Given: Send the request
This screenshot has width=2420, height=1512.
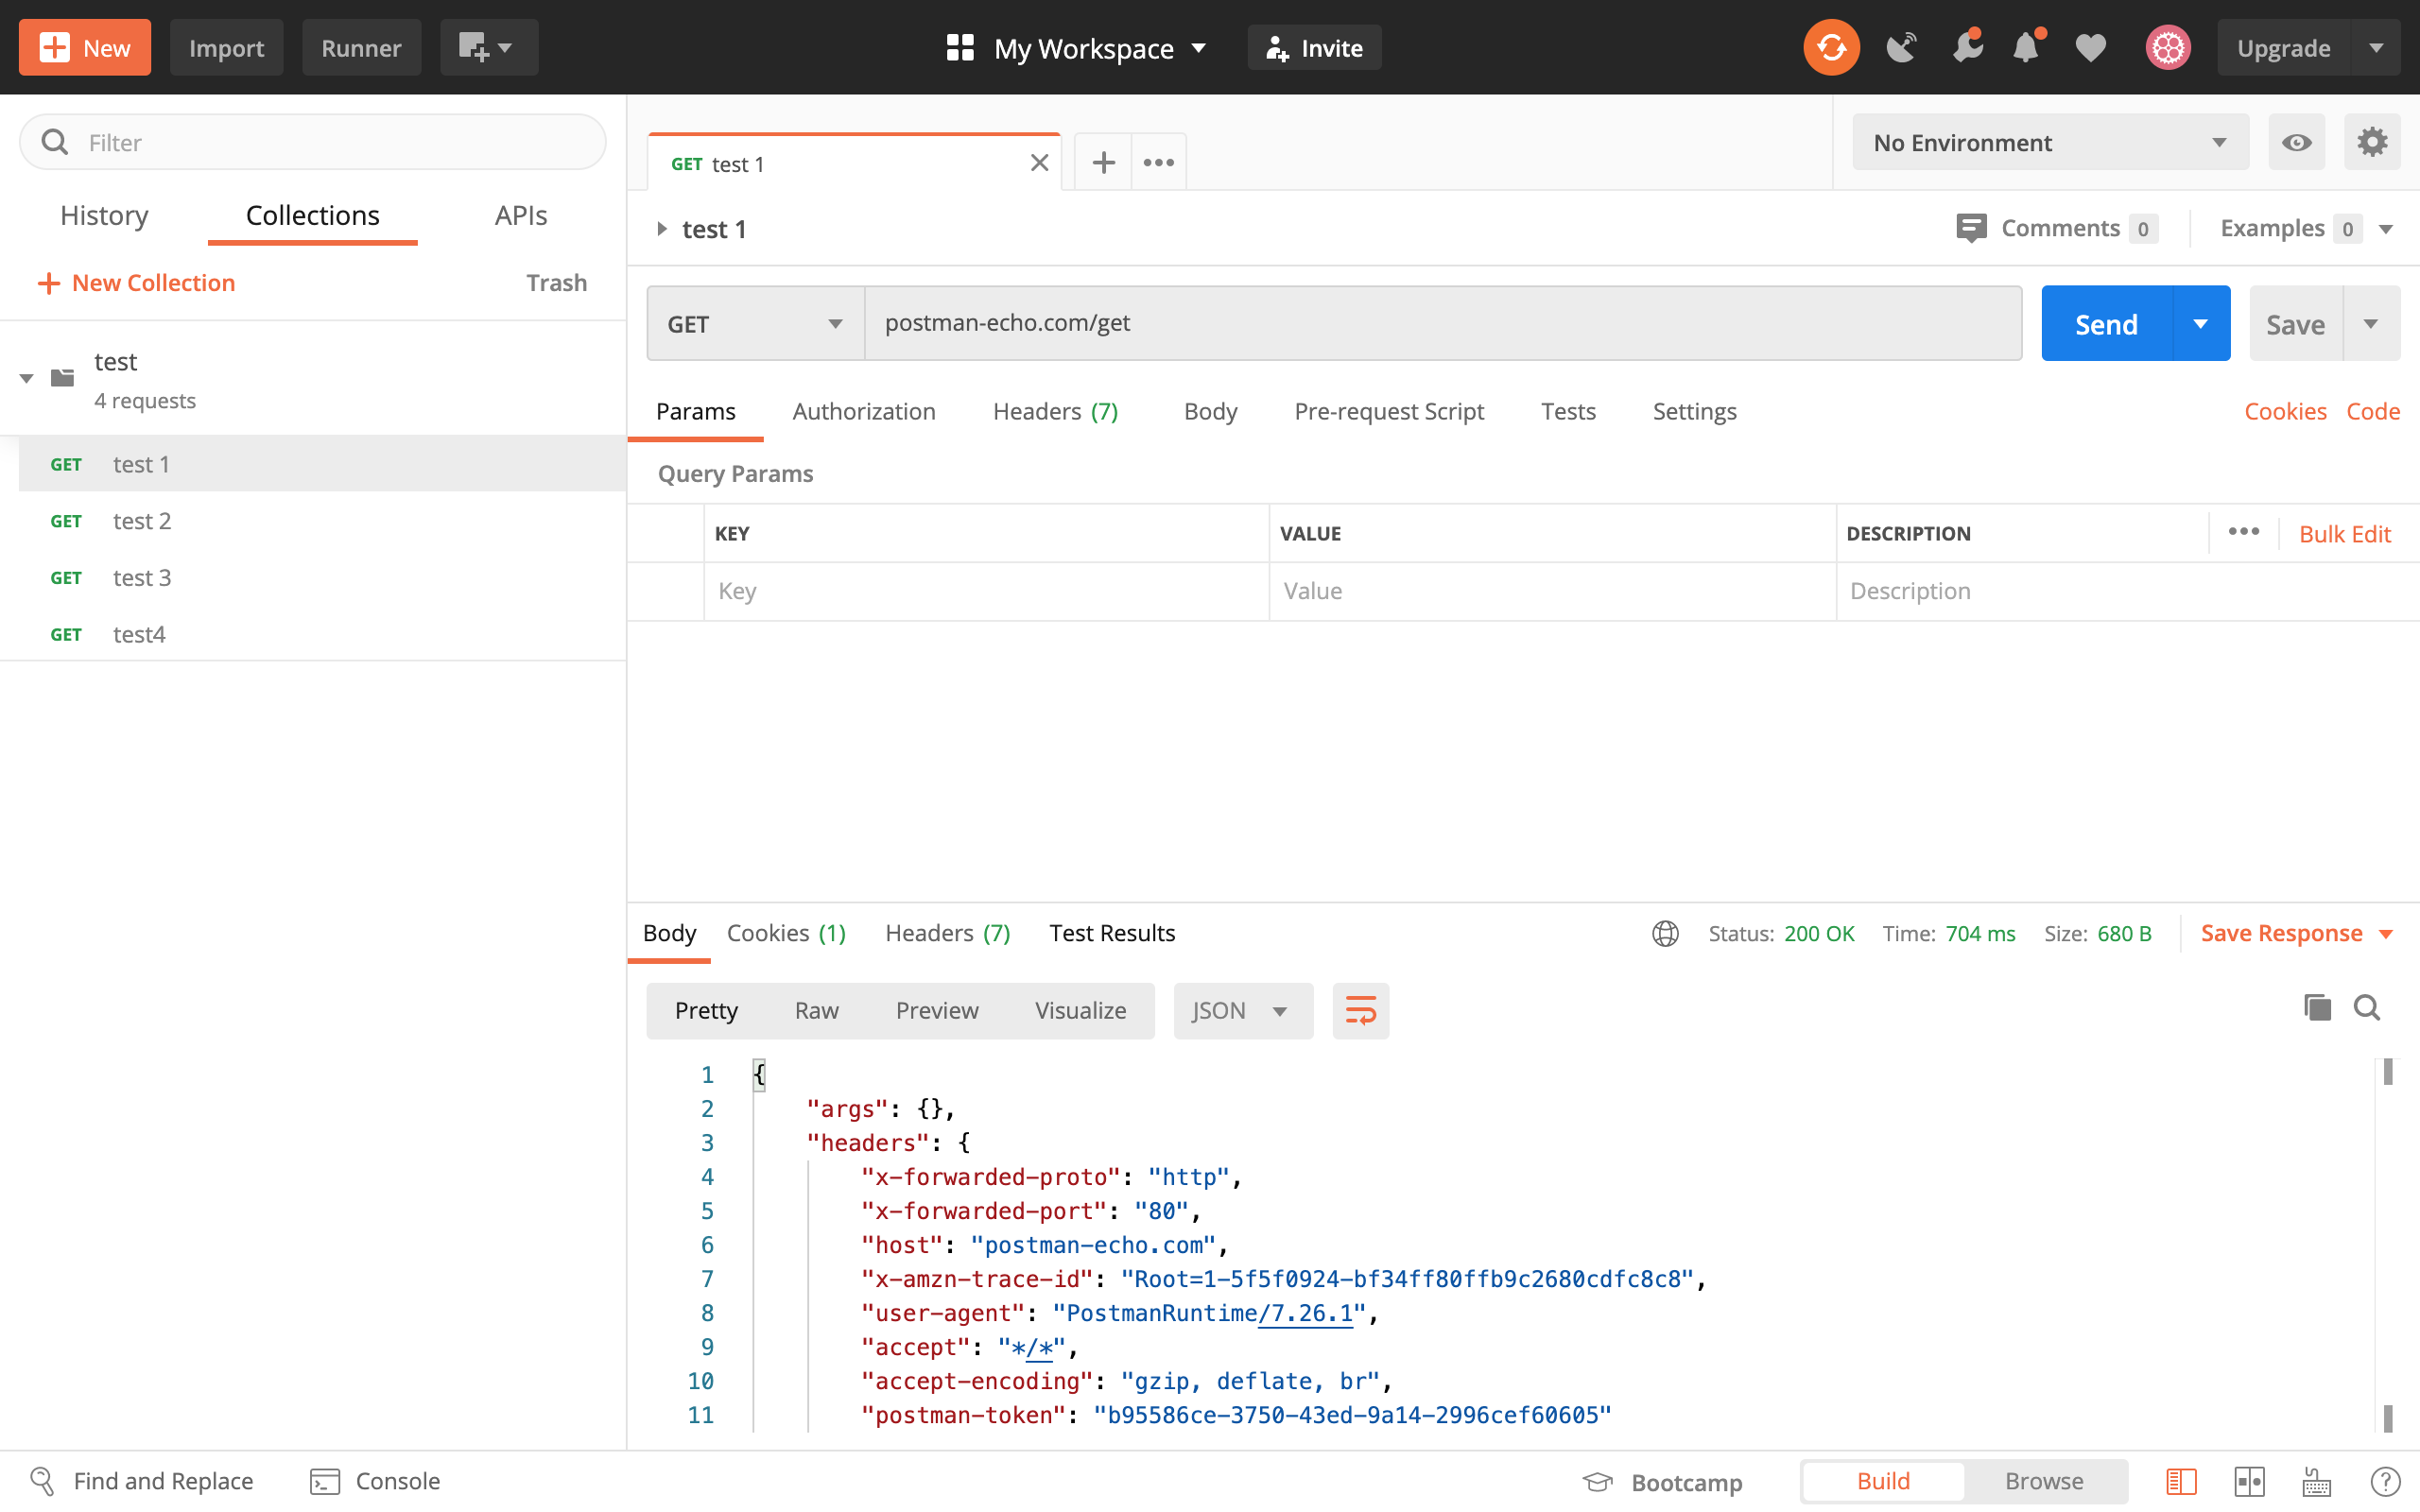Looking at the screenshot, I should (x=2106, y=323).
